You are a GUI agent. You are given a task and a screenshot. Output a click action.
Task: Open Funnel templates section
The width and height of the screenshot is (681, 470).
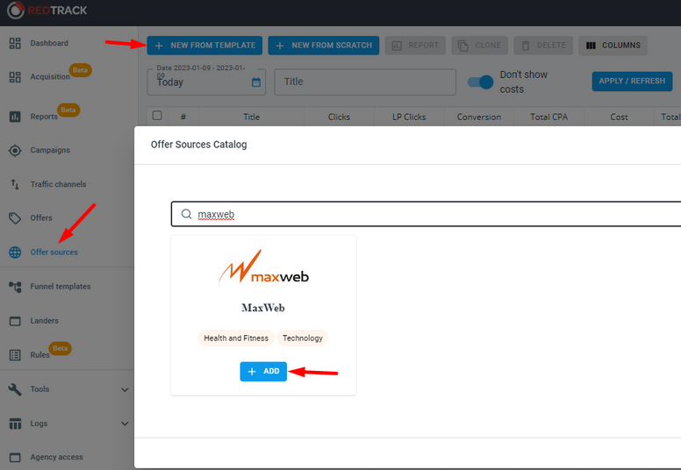pos(61,287)
